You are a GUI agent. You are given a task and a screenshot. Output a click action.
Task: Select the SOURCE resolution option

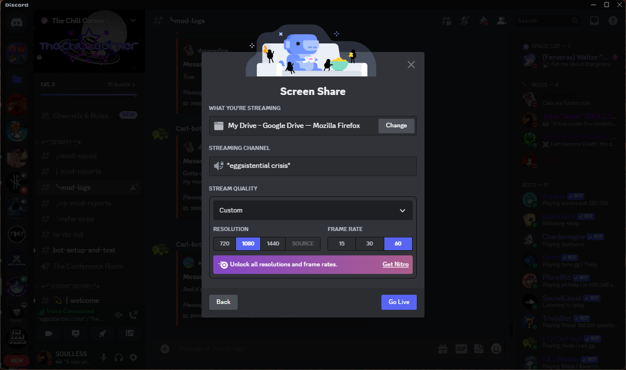point(303,243)
